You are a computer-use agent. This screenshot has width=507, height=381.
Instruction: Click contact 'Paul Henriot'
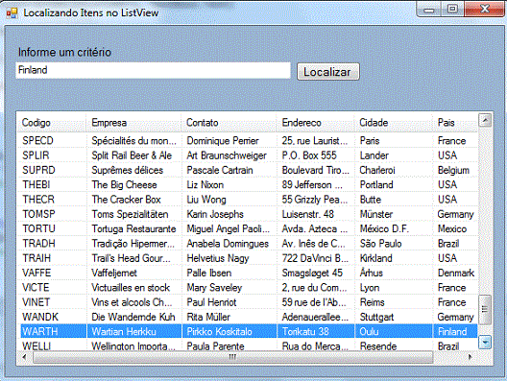[x=211, y=302]
